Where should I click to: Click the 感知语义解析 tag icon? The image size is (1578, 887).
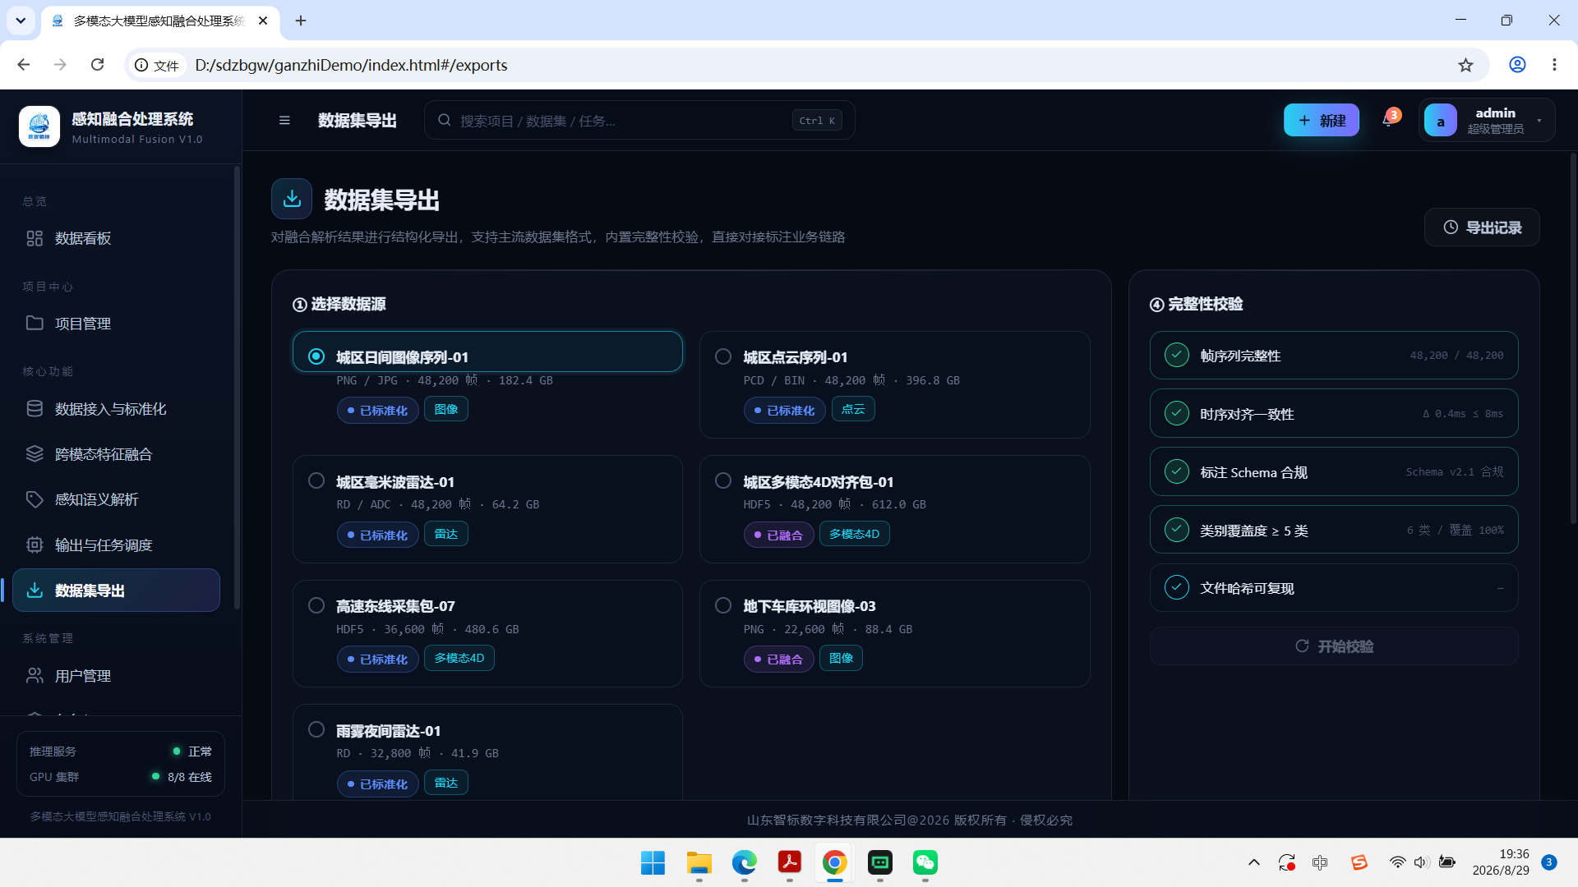[35, 499]
